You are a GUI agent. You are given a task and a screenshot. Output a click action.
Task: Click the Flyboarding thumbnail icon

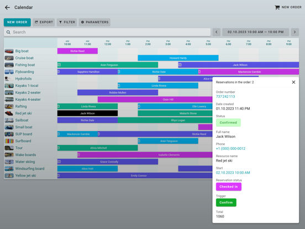pyautogui.click(x=9, y=72)
